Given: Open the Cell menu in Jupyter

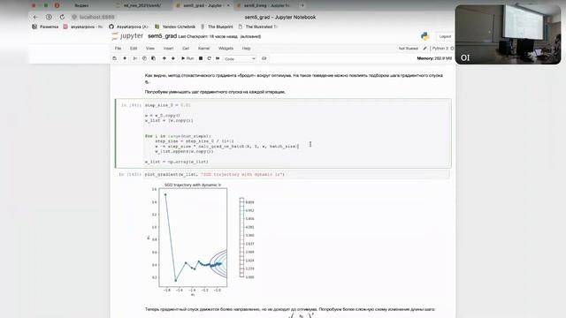Looking at the screenshot, I should coord(186,49).
